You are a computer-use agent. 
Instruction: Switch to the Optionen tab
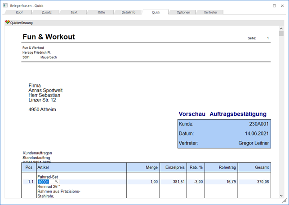[x=183, y=12]
